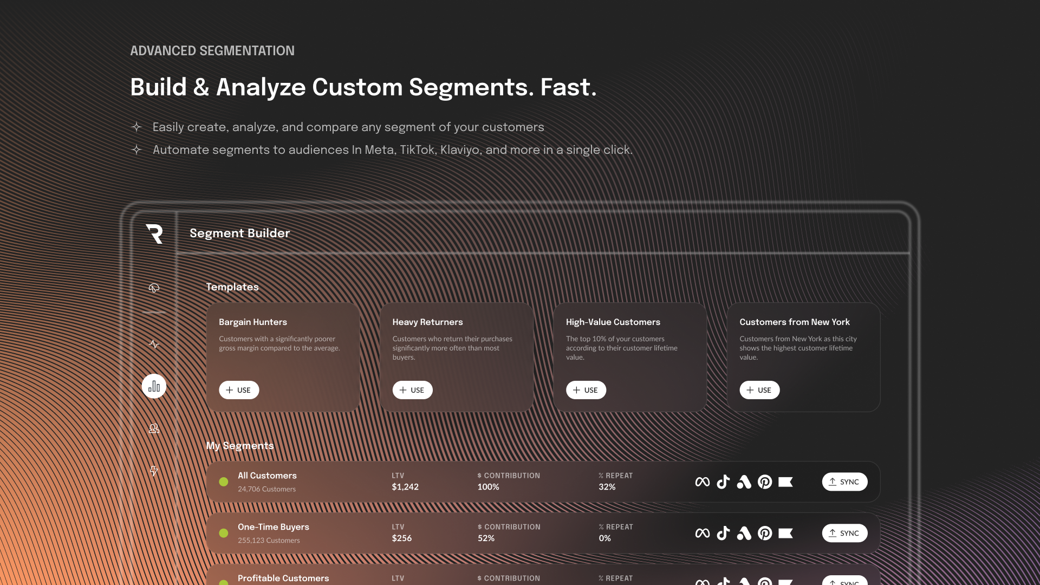Click Meta icon in All Customers row
Screen dimensions: 1040x585
pos(702,482)
